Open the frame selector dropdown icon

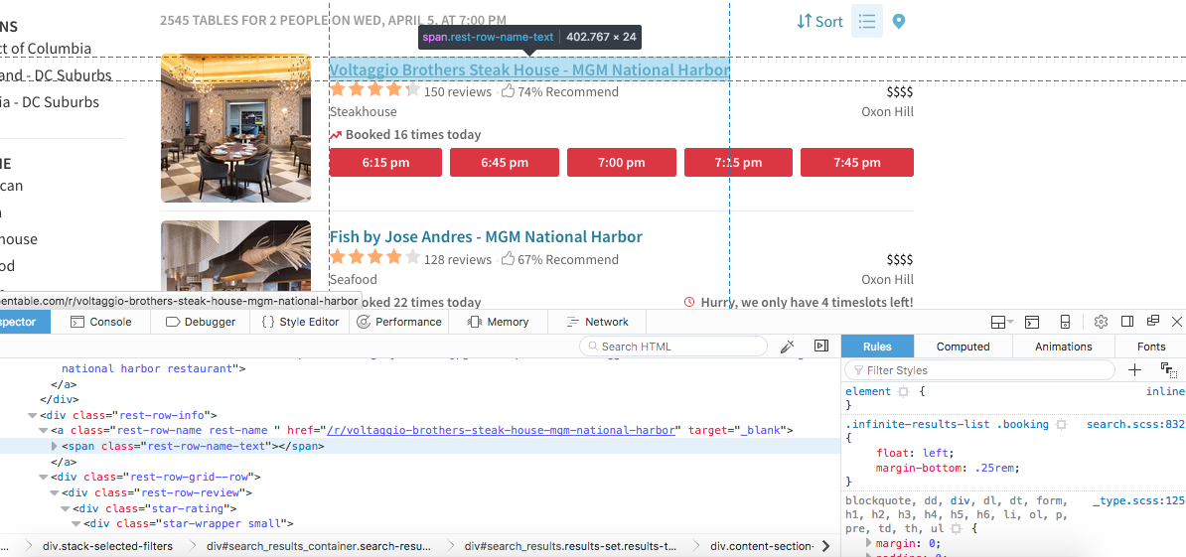tap(1002, 322)
